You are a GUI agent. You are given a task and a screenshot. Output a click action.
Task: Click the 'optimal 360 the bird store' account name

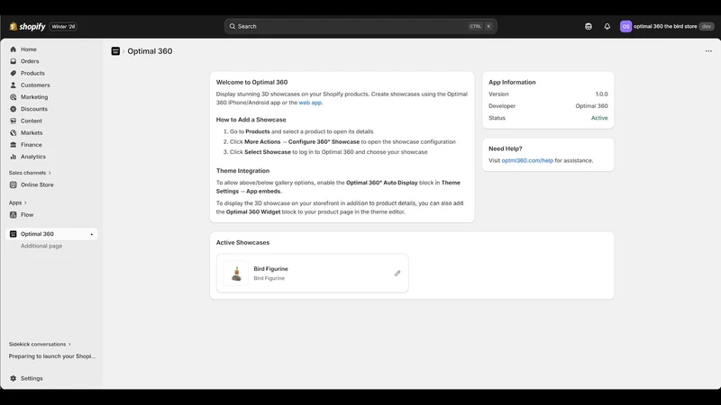click(x=665, y=27)
